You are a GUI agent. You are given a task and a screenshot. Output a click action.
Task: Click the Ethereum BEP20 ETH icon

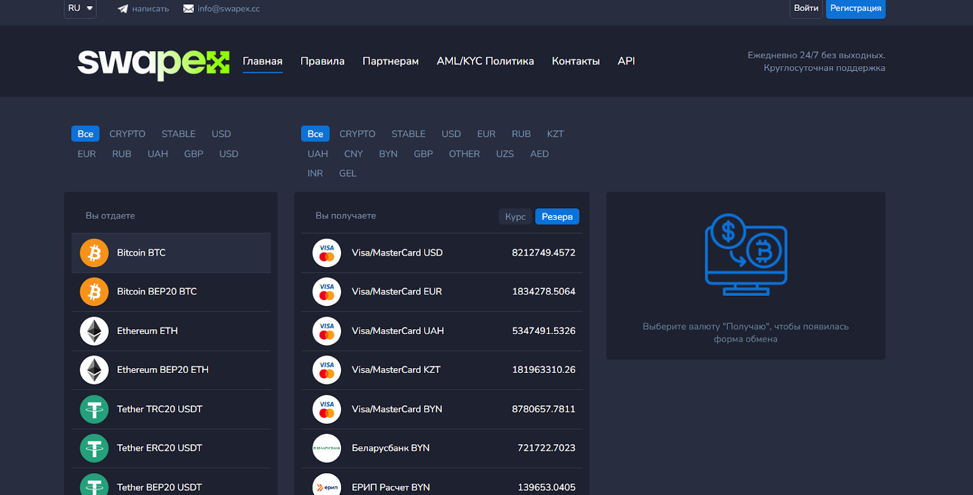tap(94, 370)
